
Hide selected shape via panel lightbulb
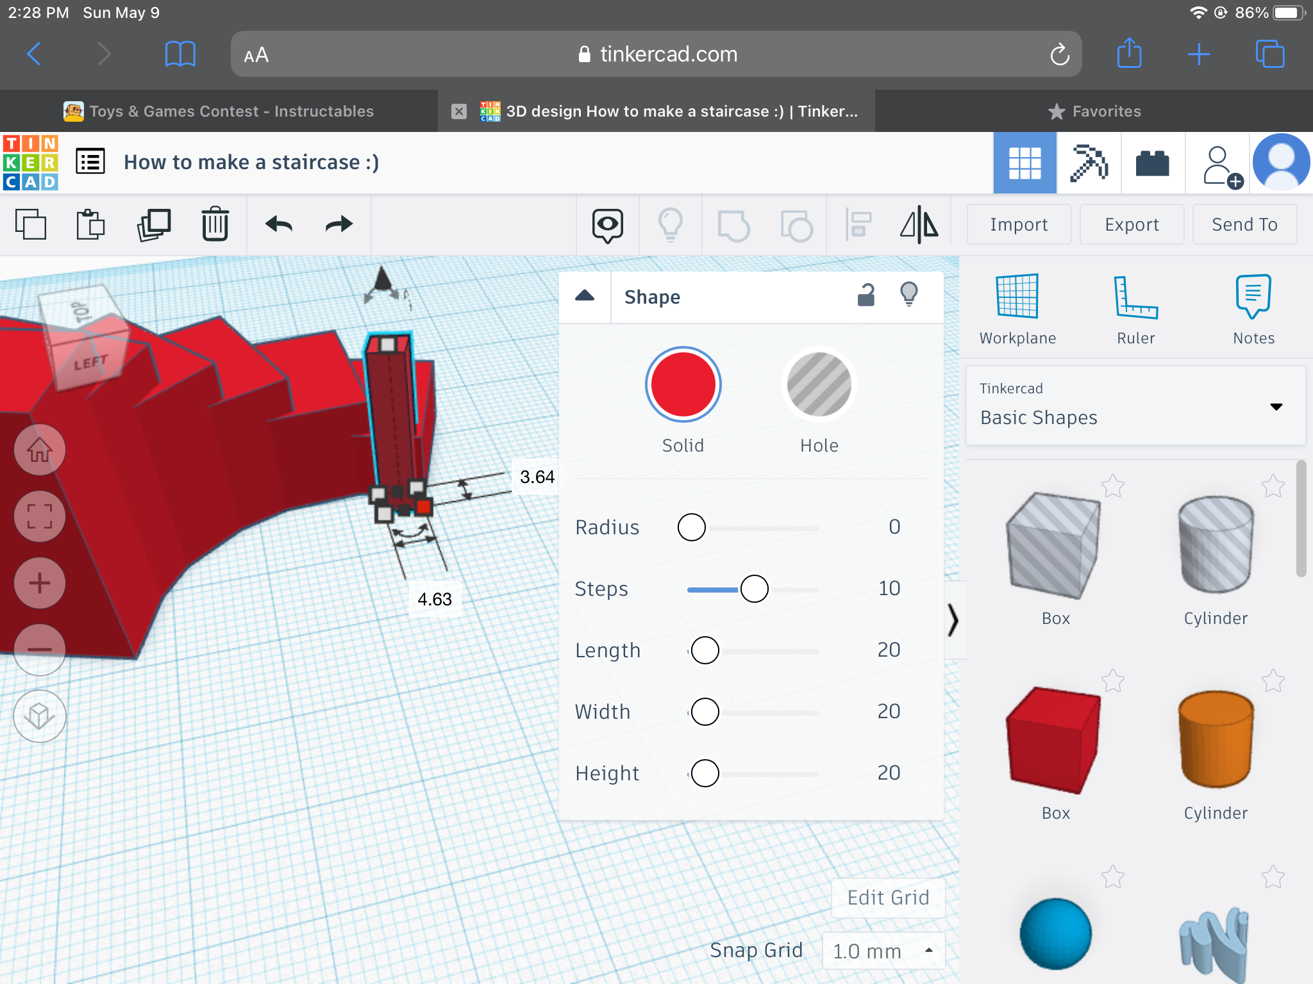tap(909, 295)
